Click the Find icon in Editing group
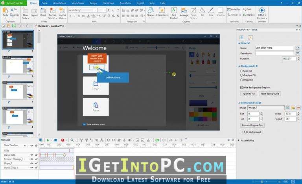Screen dimensions: 302x184 (x=247, y=9)
